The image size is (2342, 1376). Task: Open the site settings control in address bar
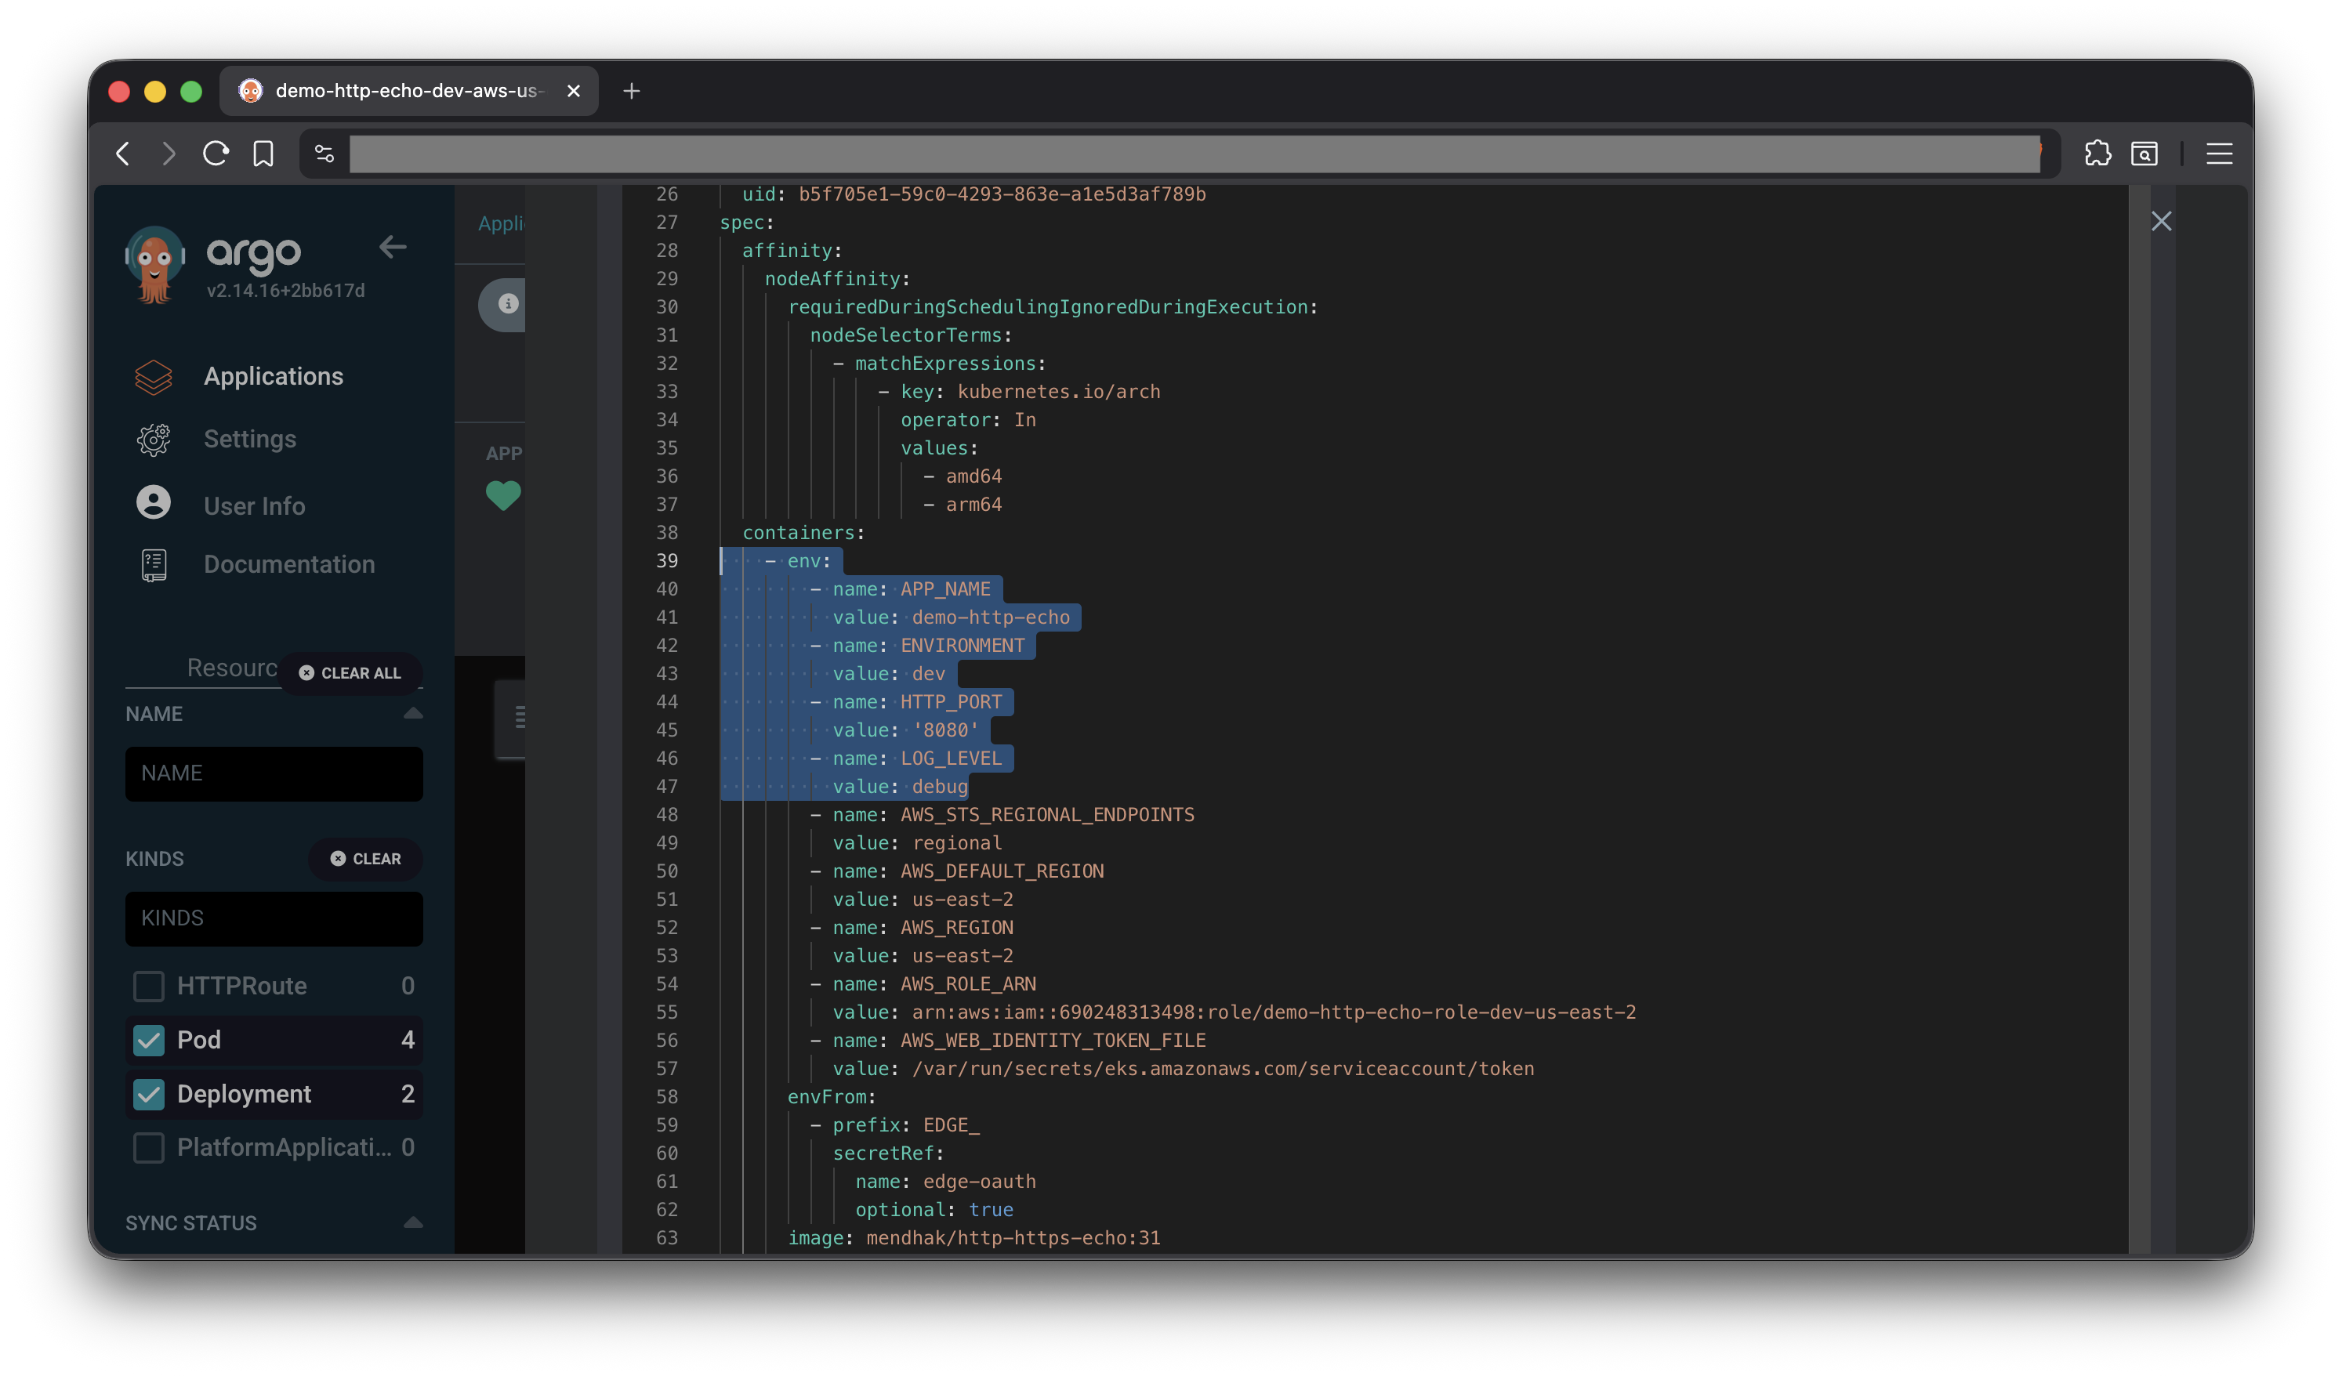(x=324, y=154)
